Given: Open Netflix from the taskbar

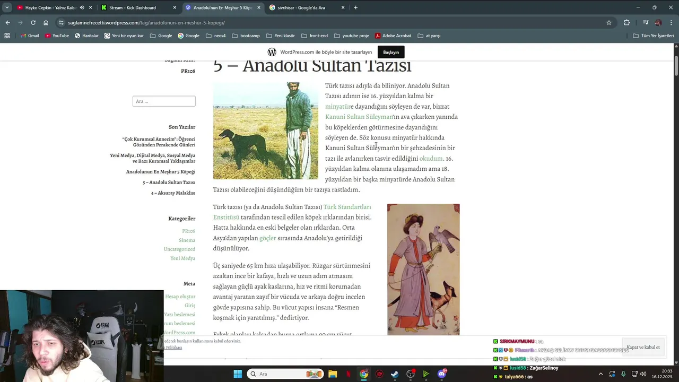Looking at the screenshot, I should pyautogui.click(x=348, y=374).
